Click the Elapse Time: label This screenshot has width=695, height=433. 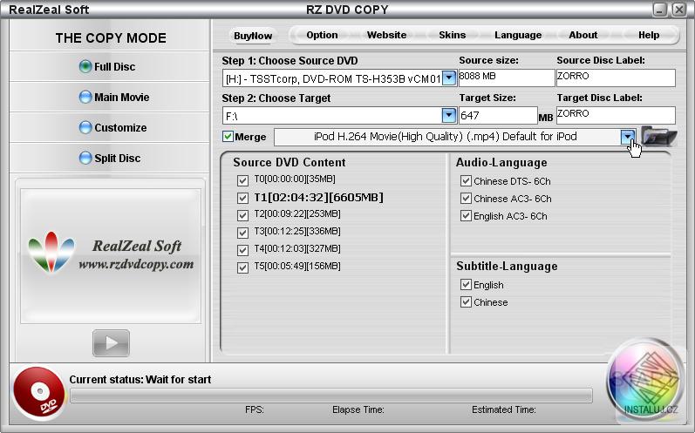point(358,409)
